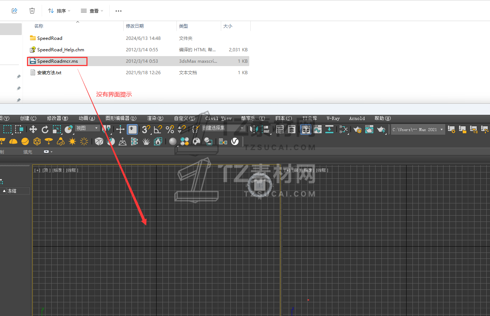Open the 视图 reference coordinate dropdown
This screenshot has width=490, height=316.
(88, 128)
